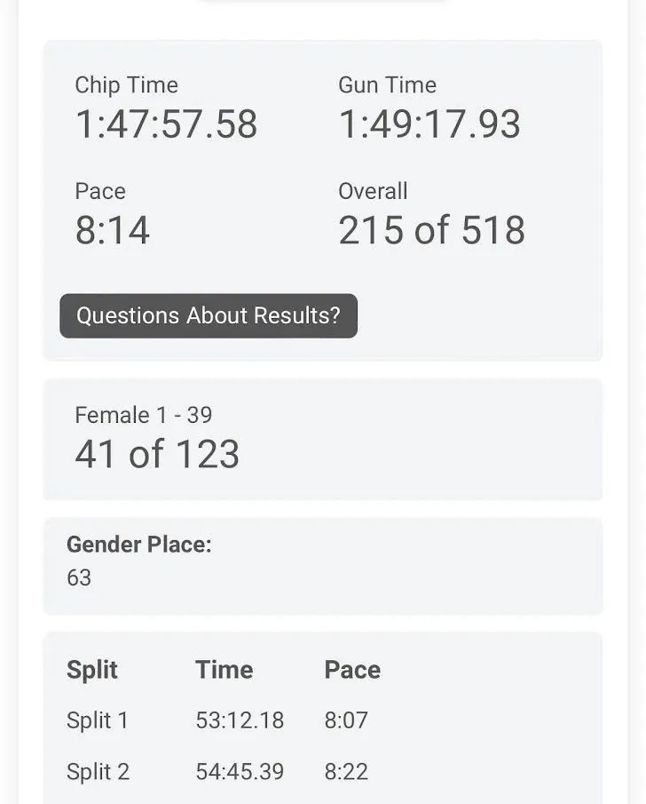This screenshot has width=646, height=804.
Task: Select the Gun Time value 1:49:17.93
Action: point(429,124)
